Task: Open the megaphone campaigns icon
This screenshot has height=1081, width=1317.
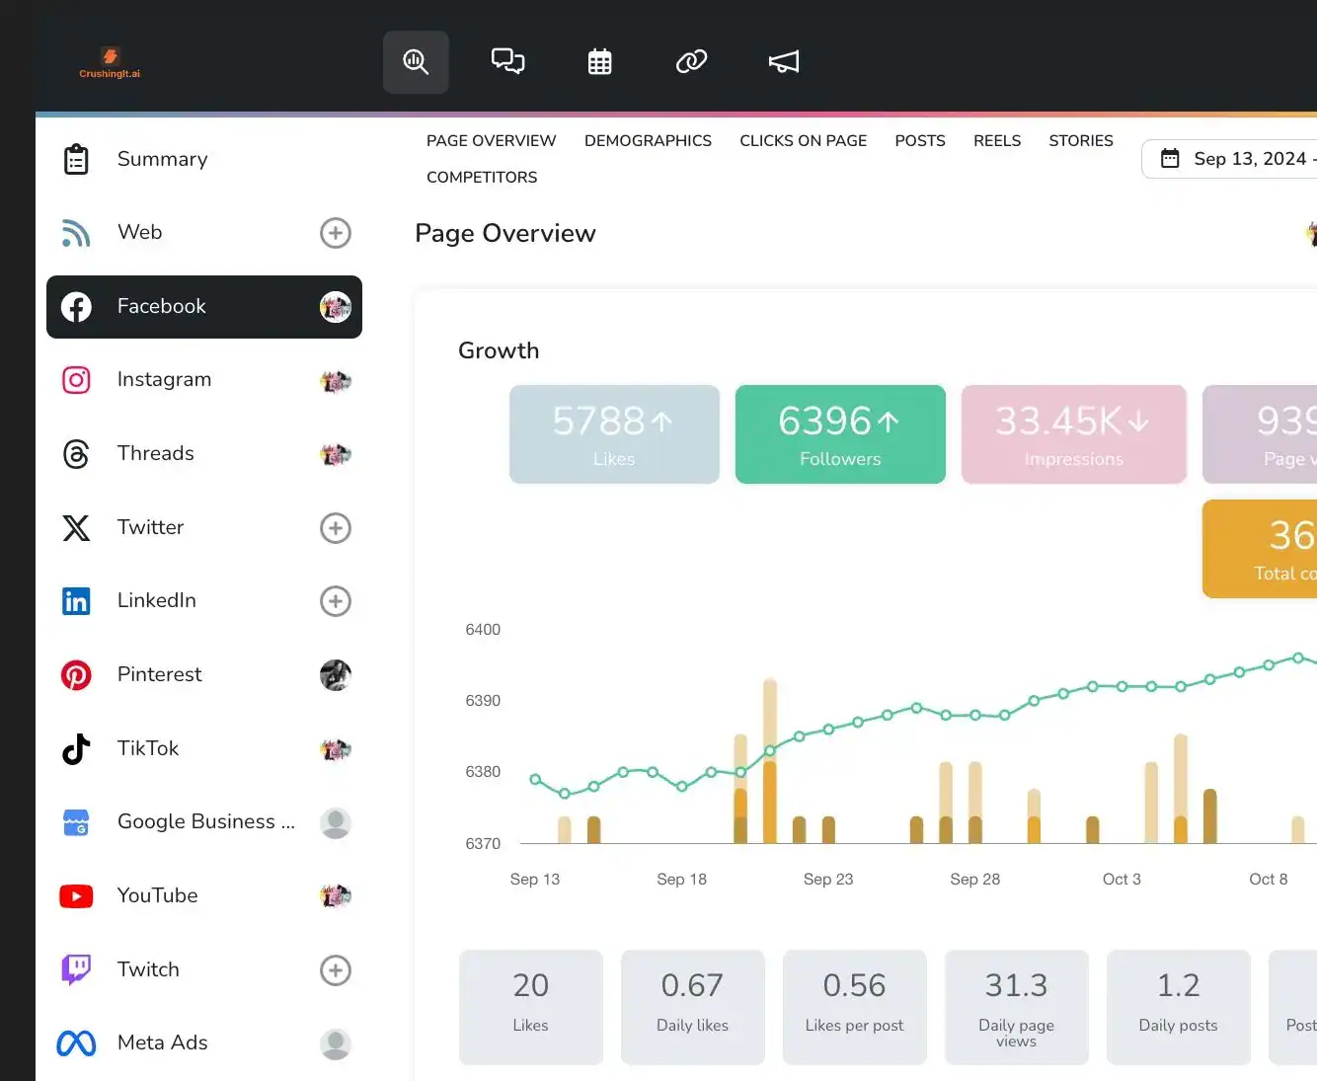Action: [x=784, y=62]
